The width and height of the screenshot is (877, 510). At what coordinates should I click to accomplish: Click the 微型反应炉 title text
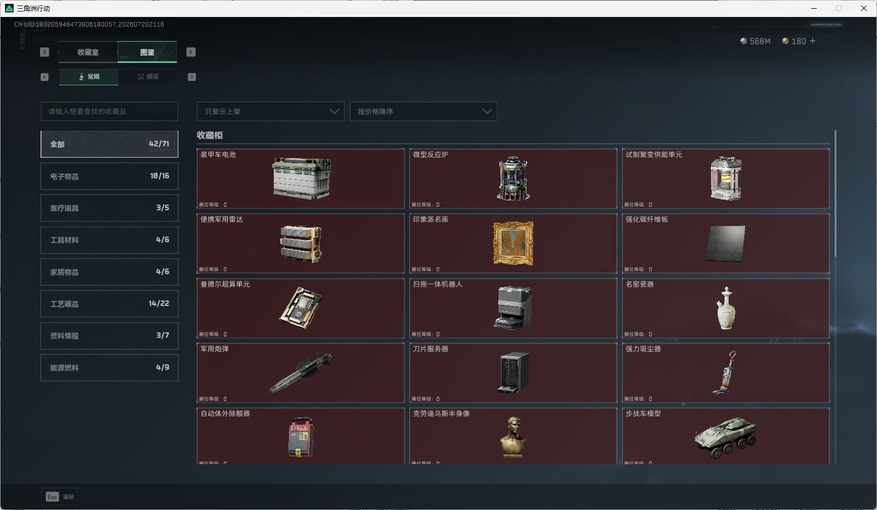click(x=430, y=155)
